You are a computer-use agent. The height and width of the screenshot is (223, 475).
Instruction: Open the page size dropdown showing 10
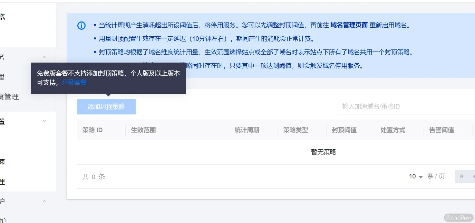pyautogui.click(x=415, y=176)
